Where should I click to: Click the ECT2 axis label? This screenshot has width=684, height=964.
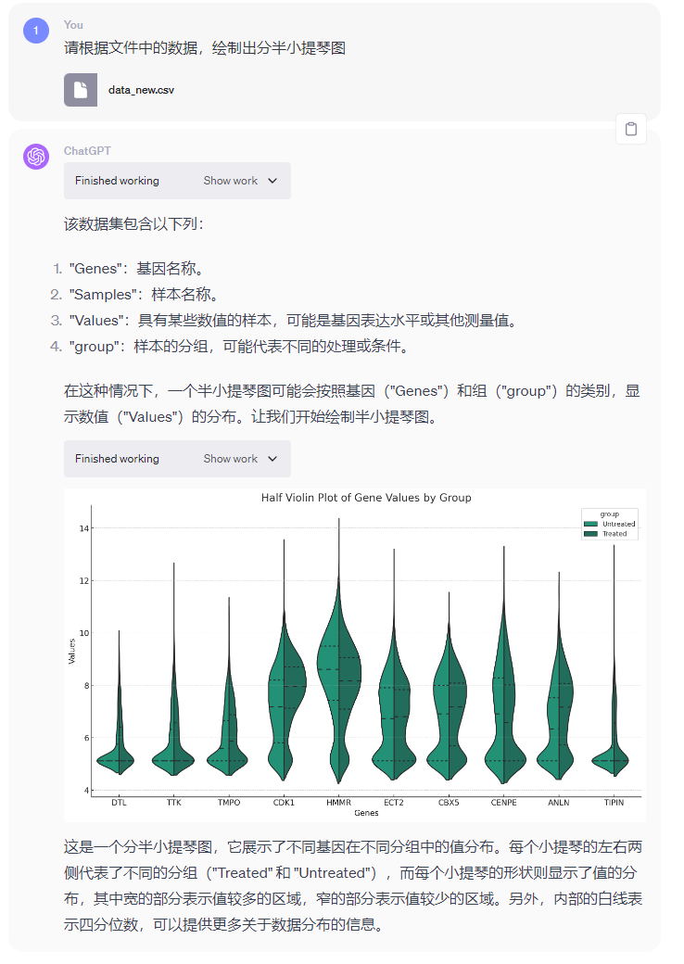click(x=394, y=803)
